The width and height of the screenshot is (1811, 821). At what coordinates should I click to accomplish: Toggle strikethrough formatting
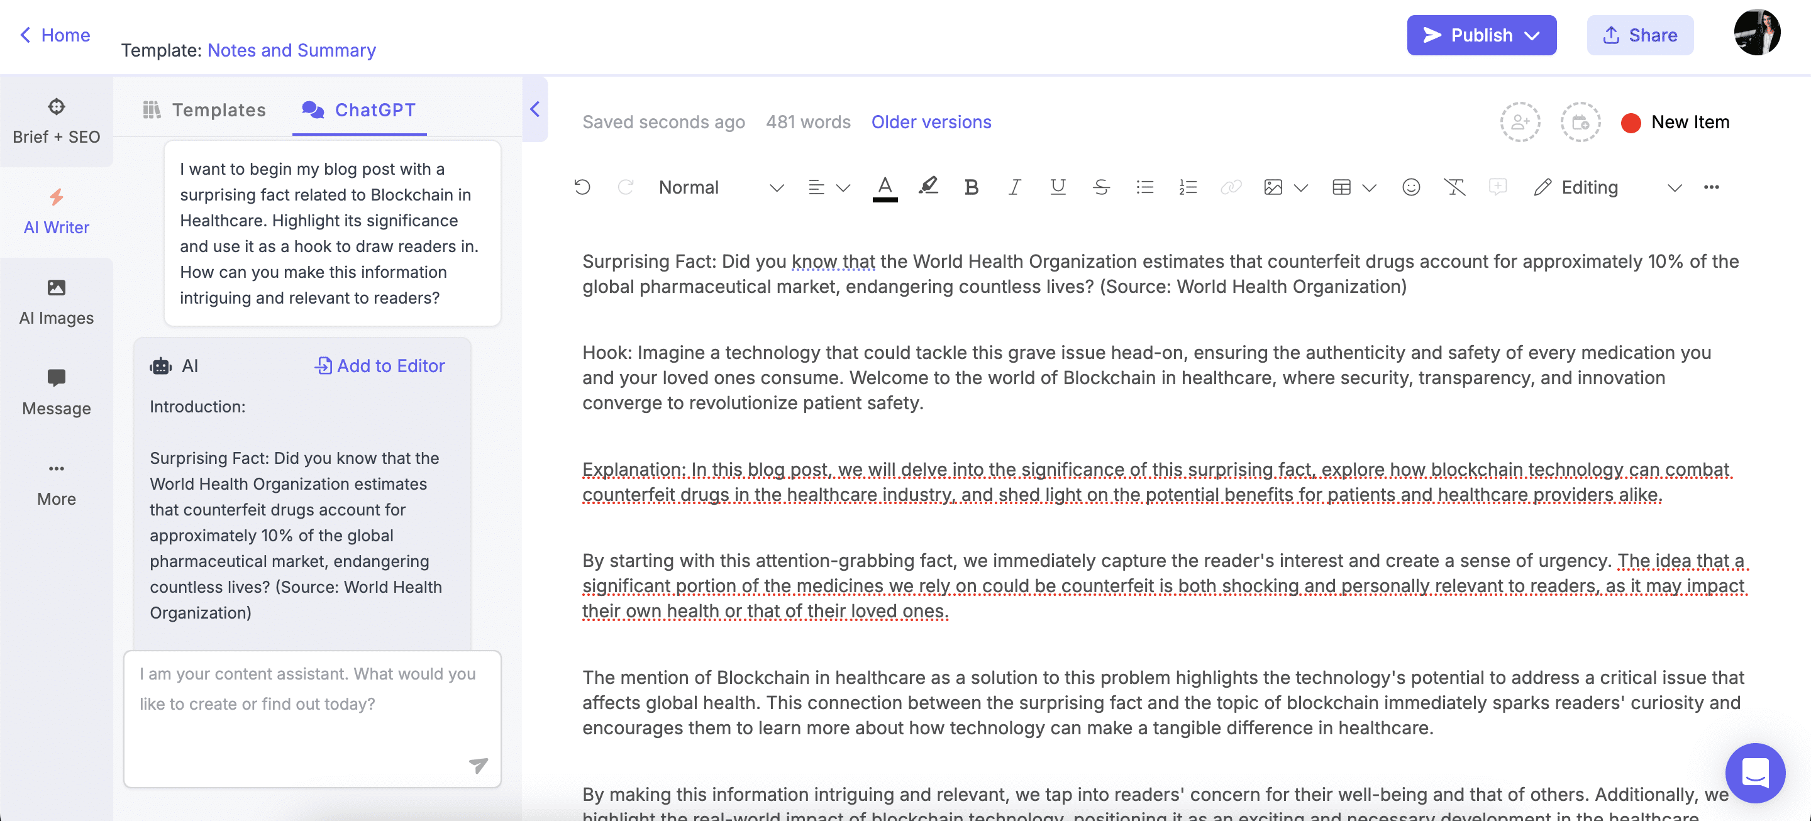click(x=1102, y=187)
